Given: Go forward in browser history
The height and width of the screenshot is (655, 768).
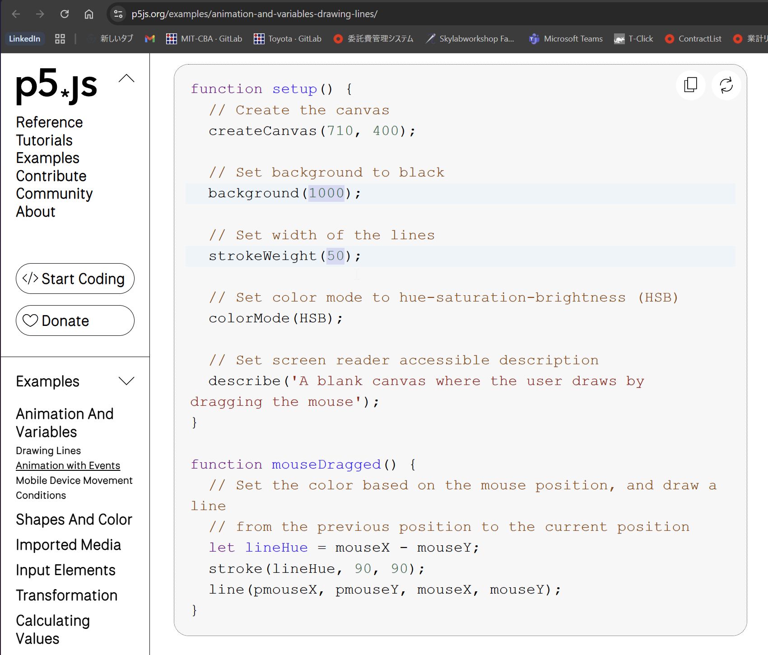Looking at the screenshot, I should pyautogui.click(x=40, y=14).
